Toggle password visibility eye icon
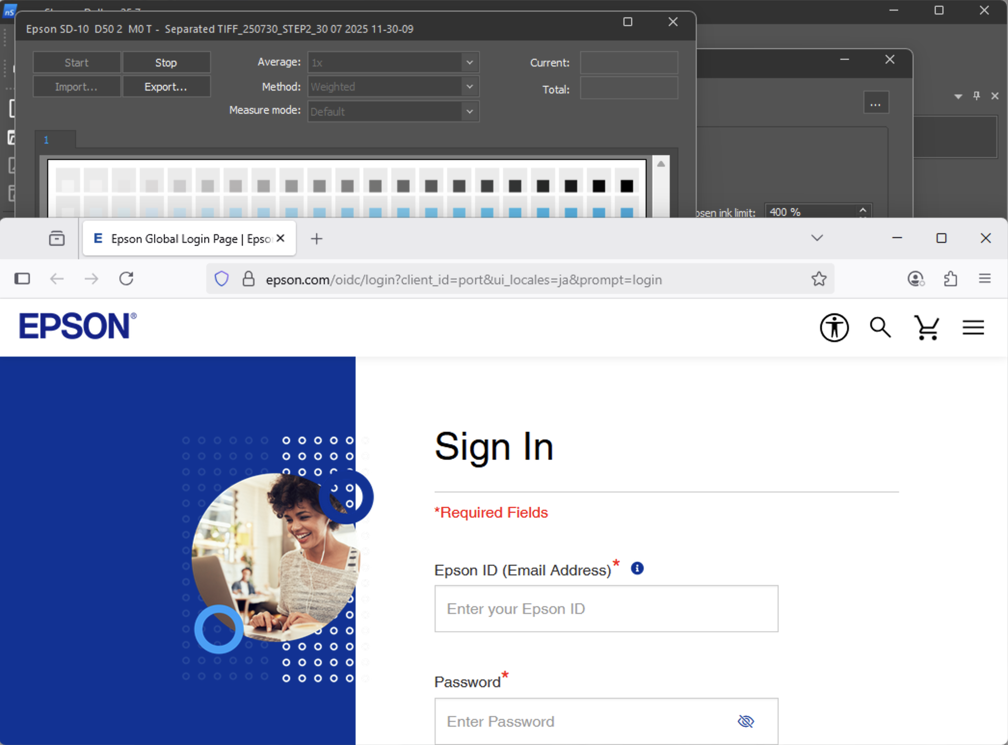Image resolution: width=1008 pixels, height=745 pixels. [x=745, y=721]
